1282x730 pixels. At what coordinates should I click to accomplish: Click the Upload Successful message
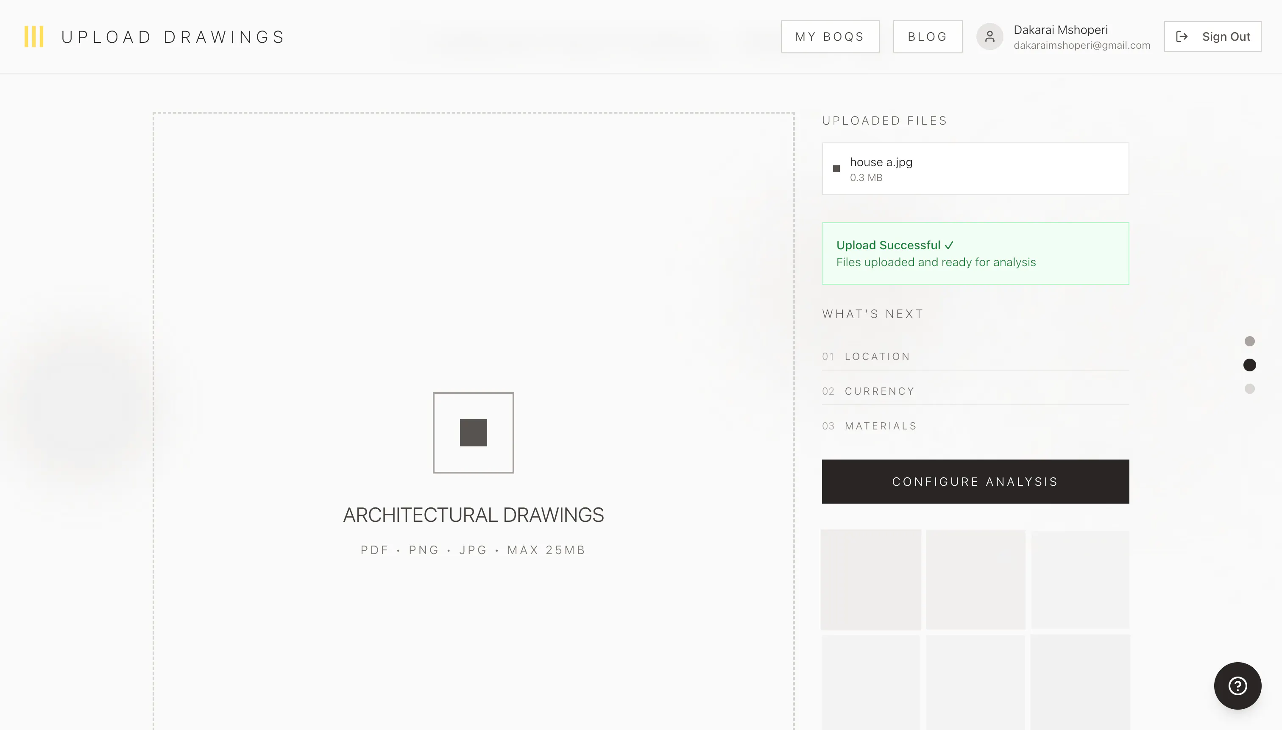click(x=895, y=245)
